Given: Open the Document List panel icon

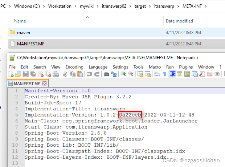Looking at the screenshot, I should click(195, 74).
